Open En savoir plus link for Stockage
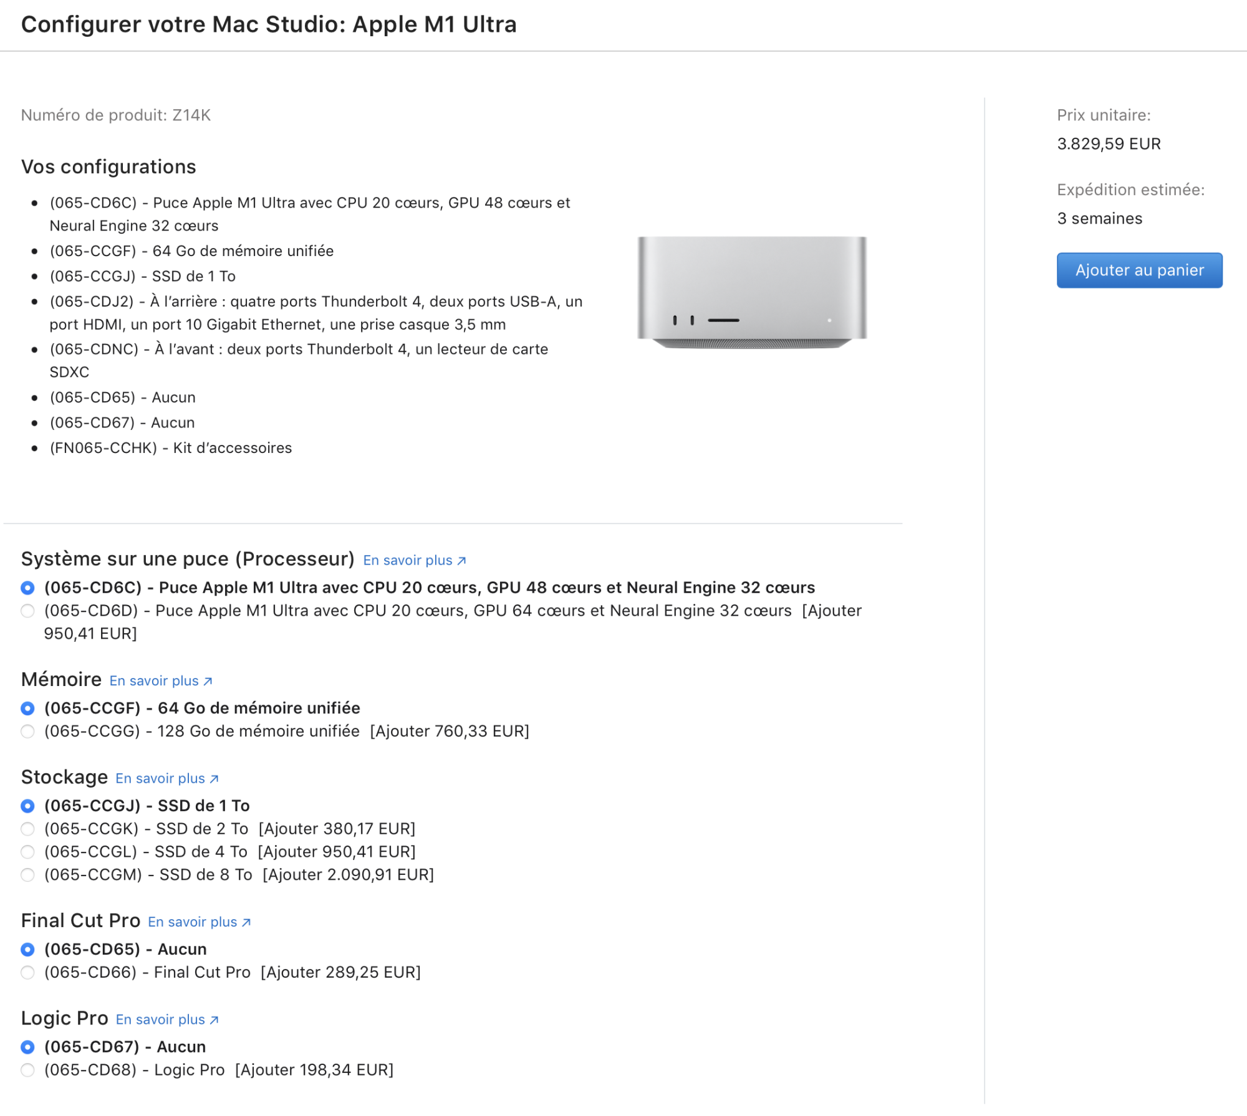 point(160,778)
